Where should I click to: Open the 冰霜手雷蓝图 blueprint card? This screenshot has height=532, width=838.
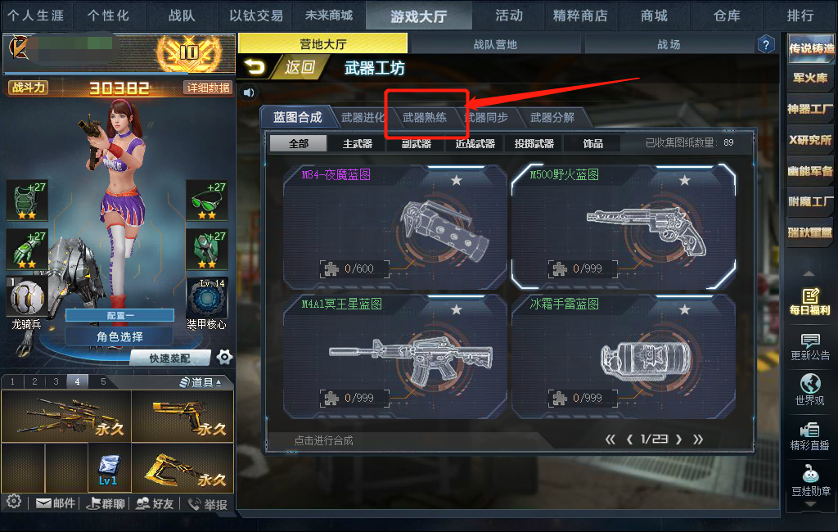[623, 357]
